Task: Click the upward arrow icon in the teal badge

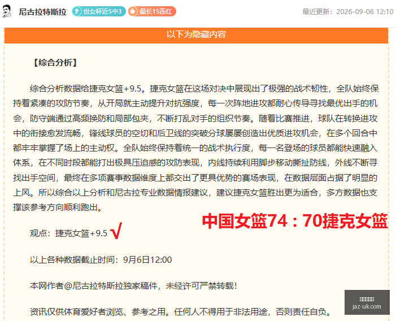Action: tap(77, 11)
